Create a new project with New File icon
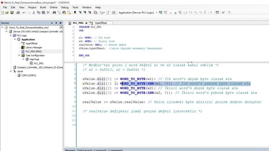Screen dimensions: 269x151 [x=3, y=13]
